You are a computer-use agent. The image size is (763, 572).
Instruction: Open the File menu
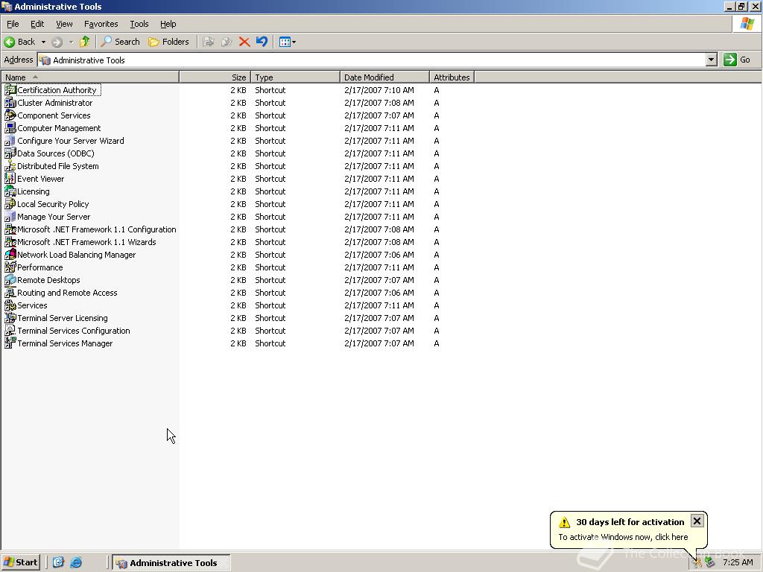tap(13, 24)
